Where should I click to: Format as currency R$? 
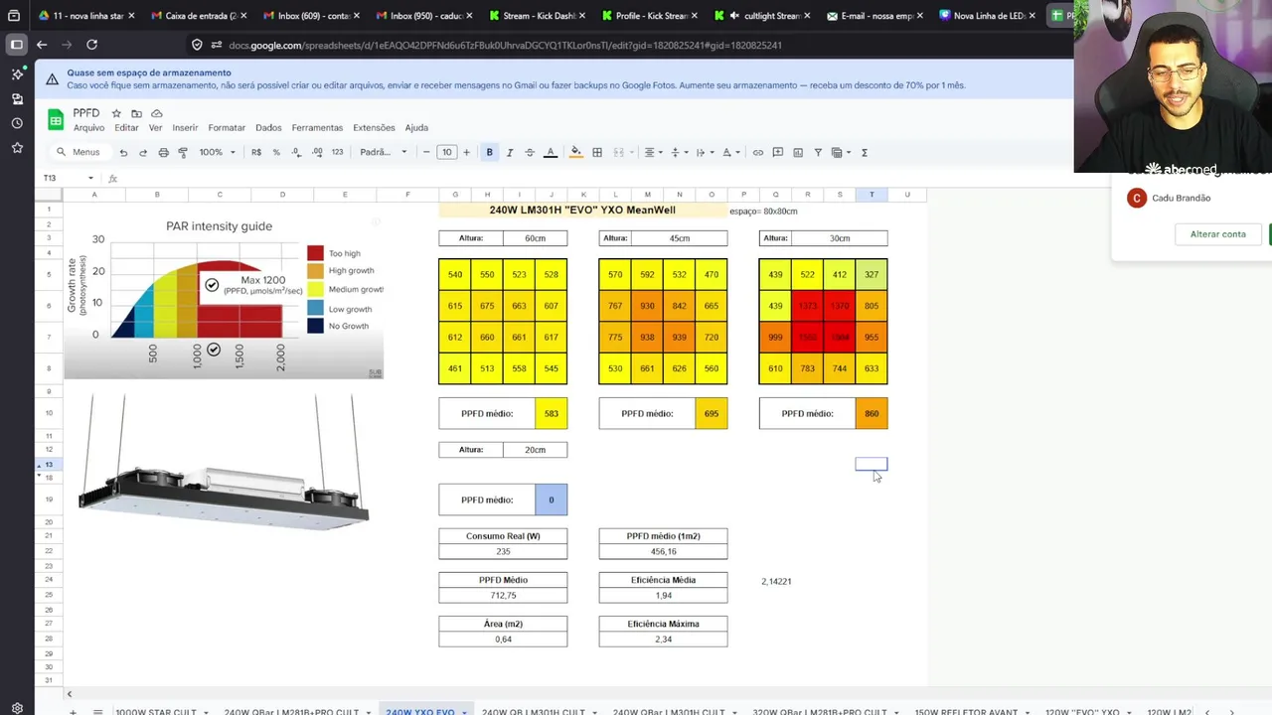pyautogui.click(x=256, y=152)
